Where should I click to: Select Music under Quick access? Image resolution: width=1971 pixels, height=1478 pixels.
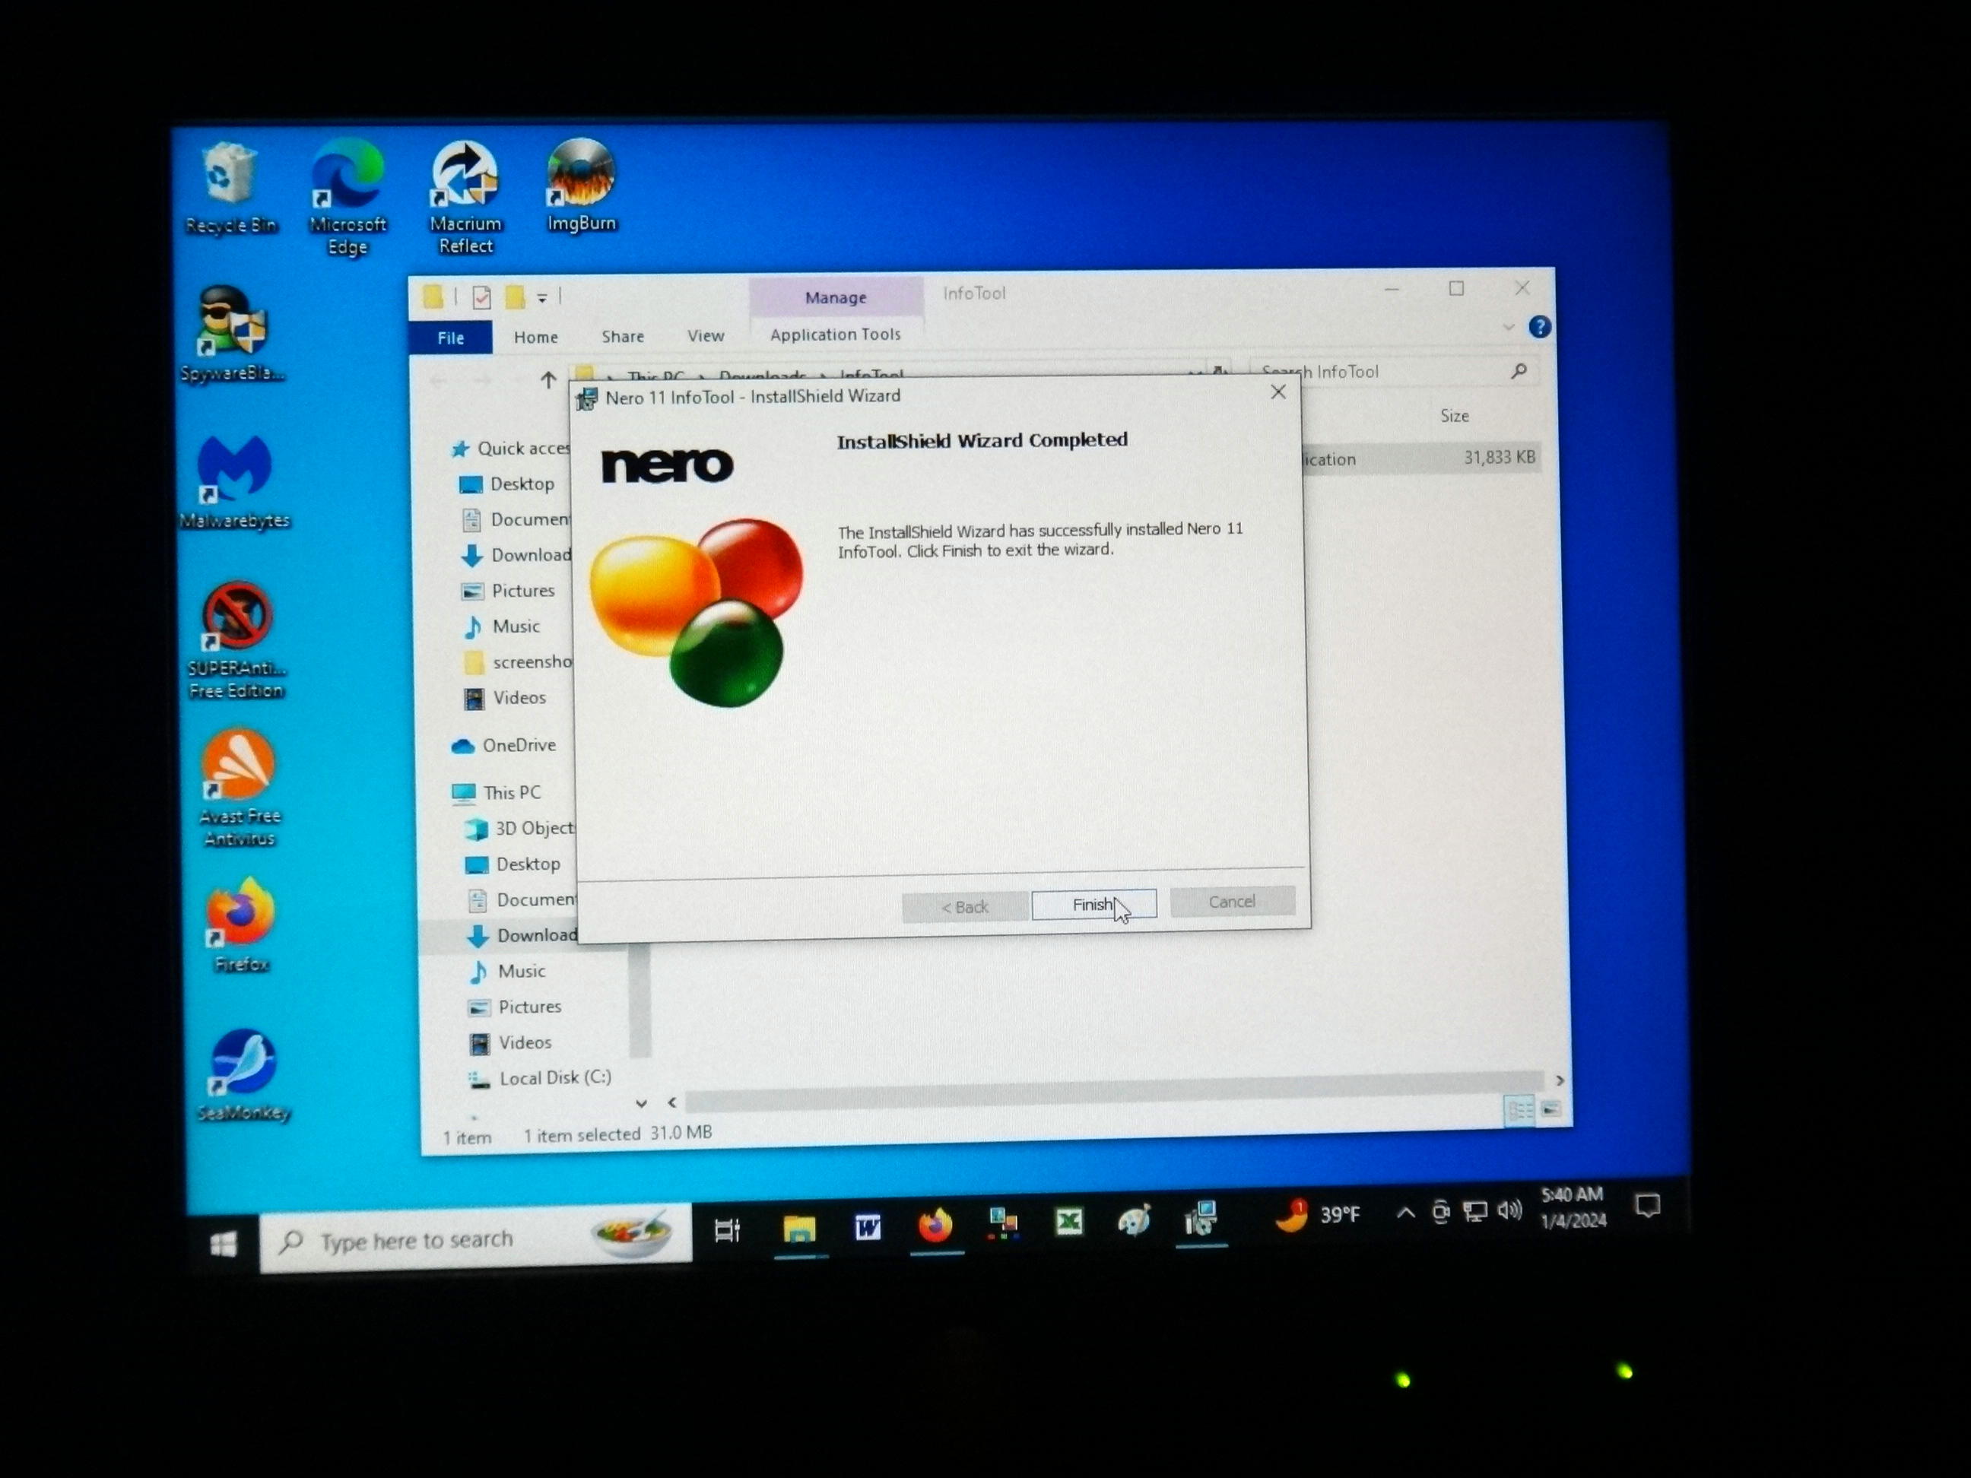(x=501, y=626)
